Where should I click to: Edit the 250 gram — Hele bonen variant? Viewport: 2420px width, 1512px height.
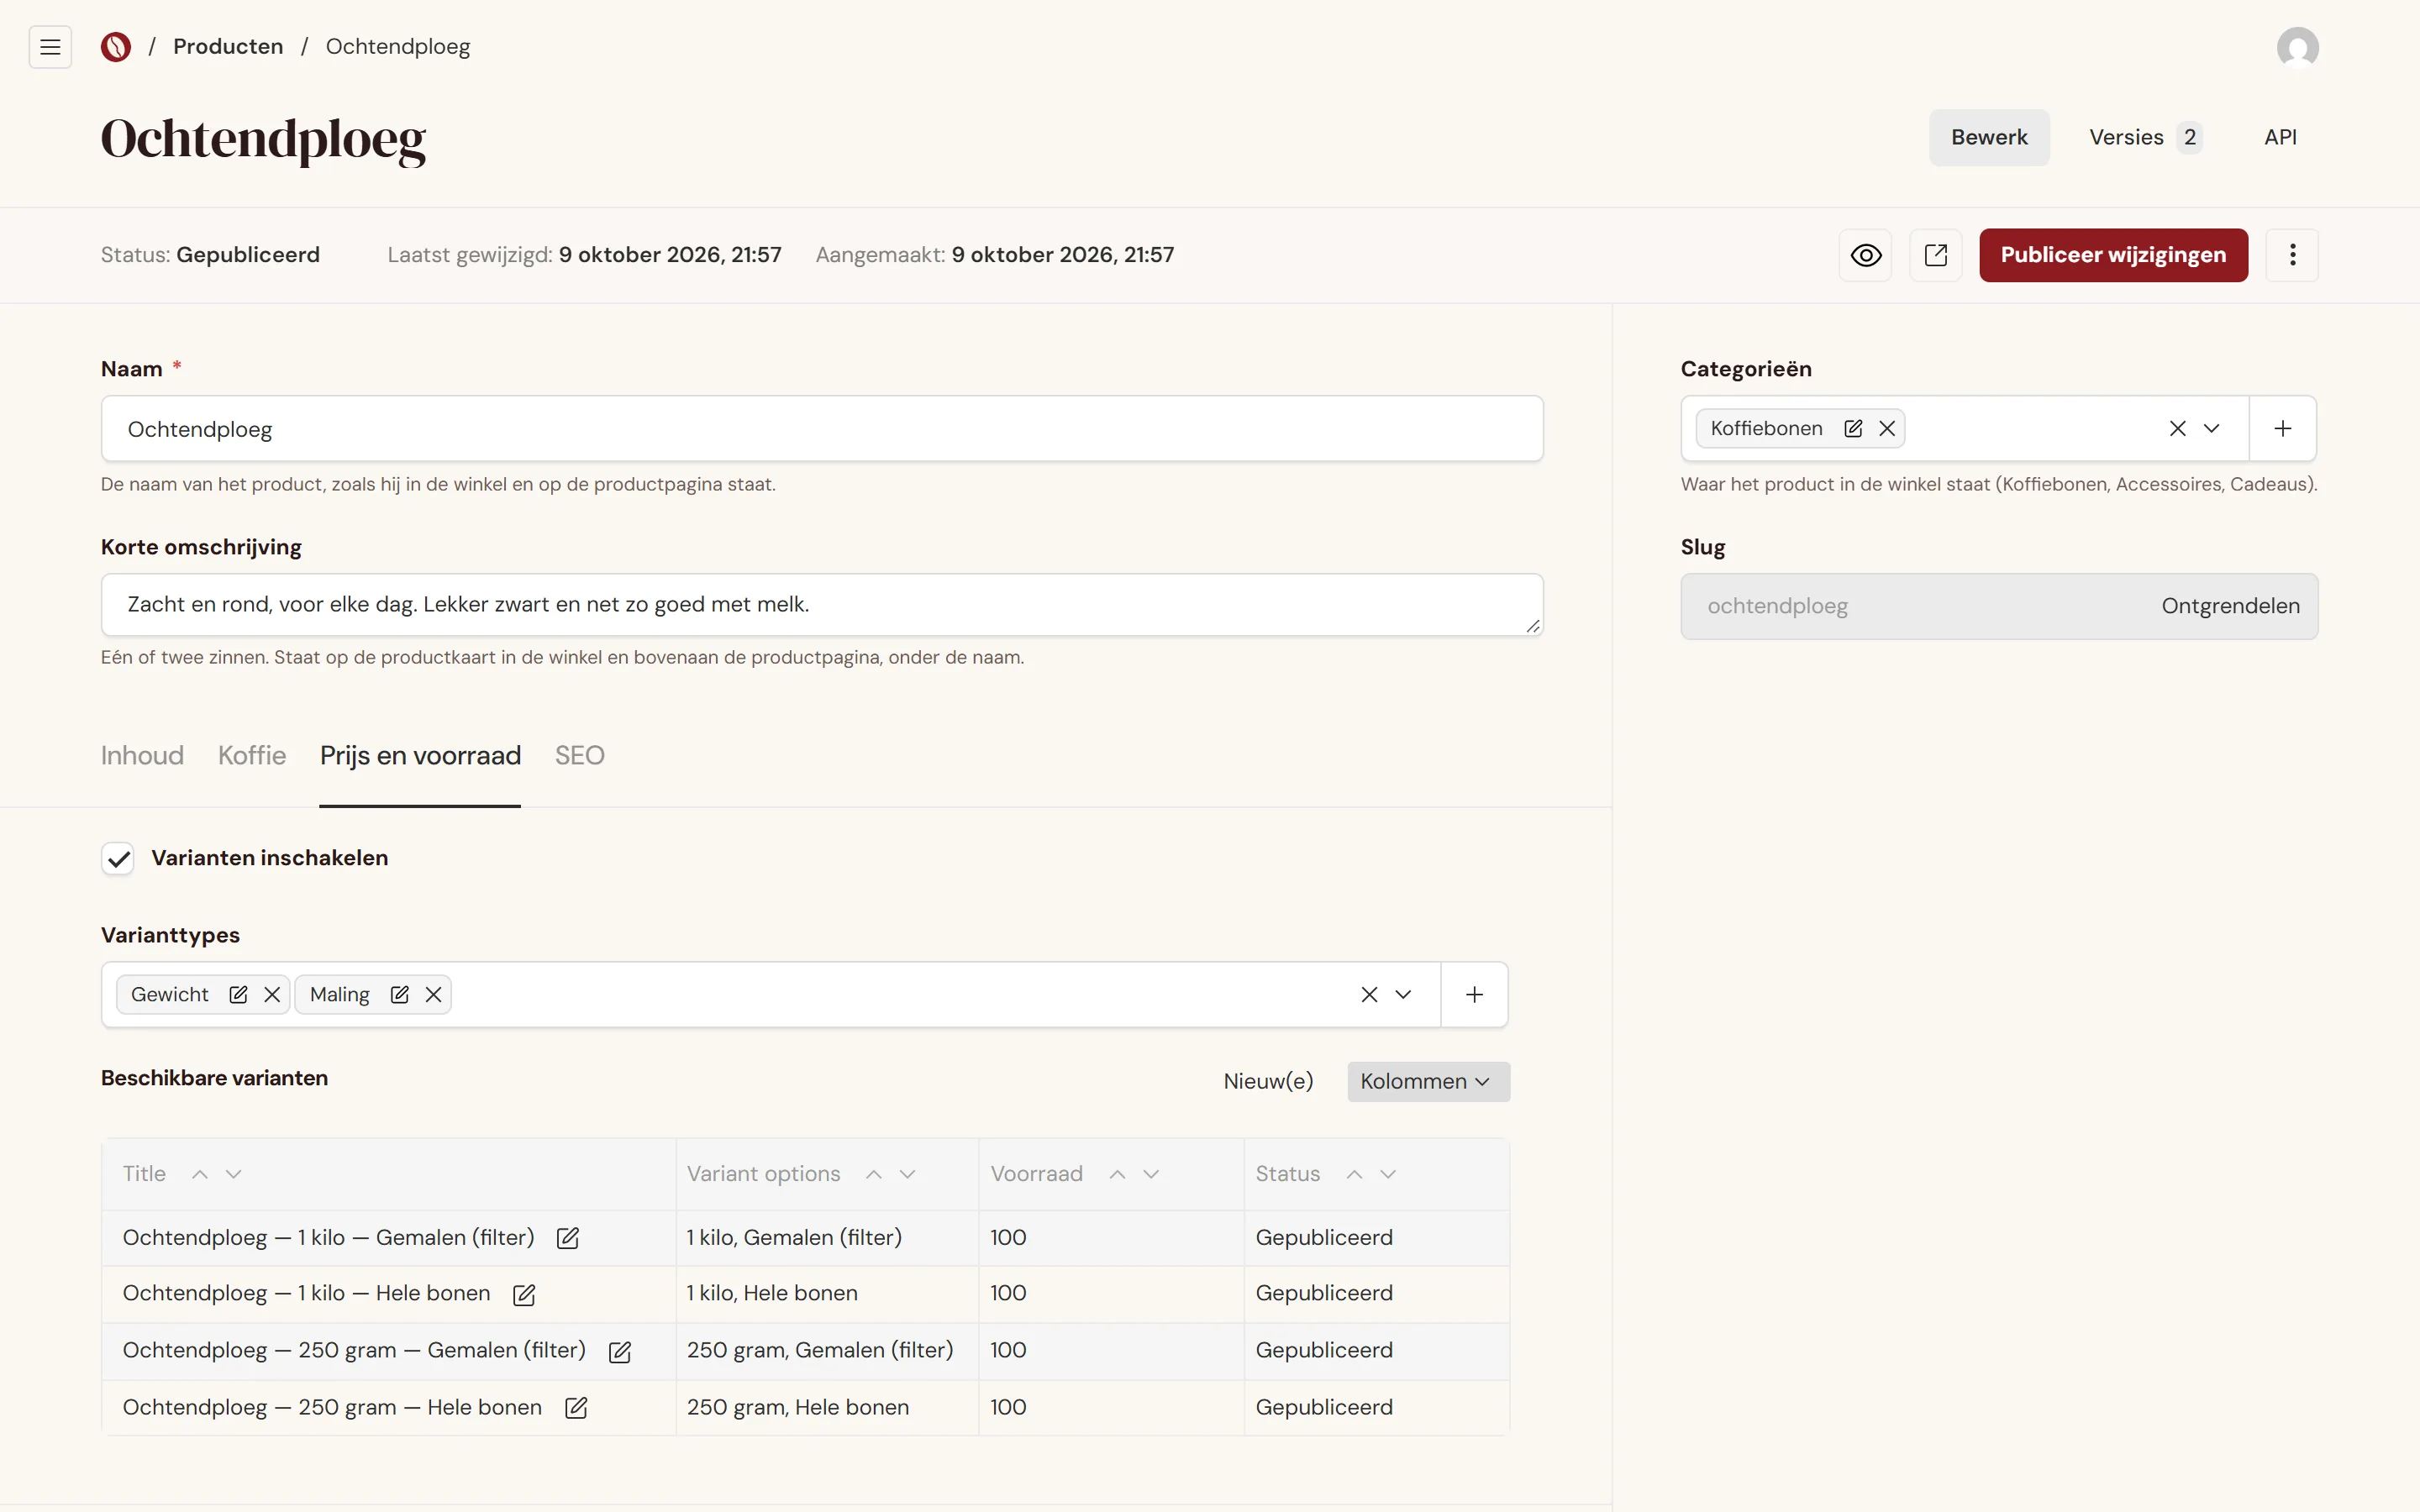576,1408
